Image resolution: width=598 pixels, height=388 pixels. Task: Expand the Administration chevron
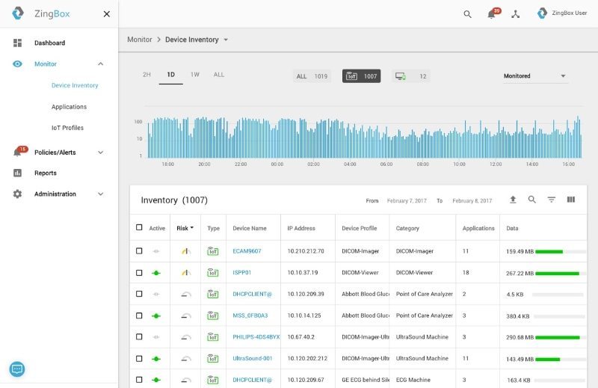101,194
